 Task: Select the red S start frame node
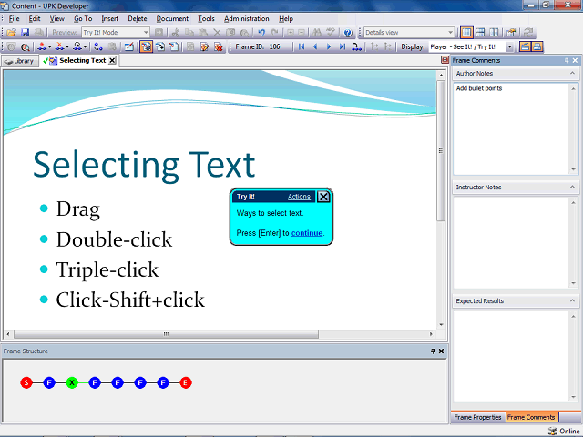point(26,382)
